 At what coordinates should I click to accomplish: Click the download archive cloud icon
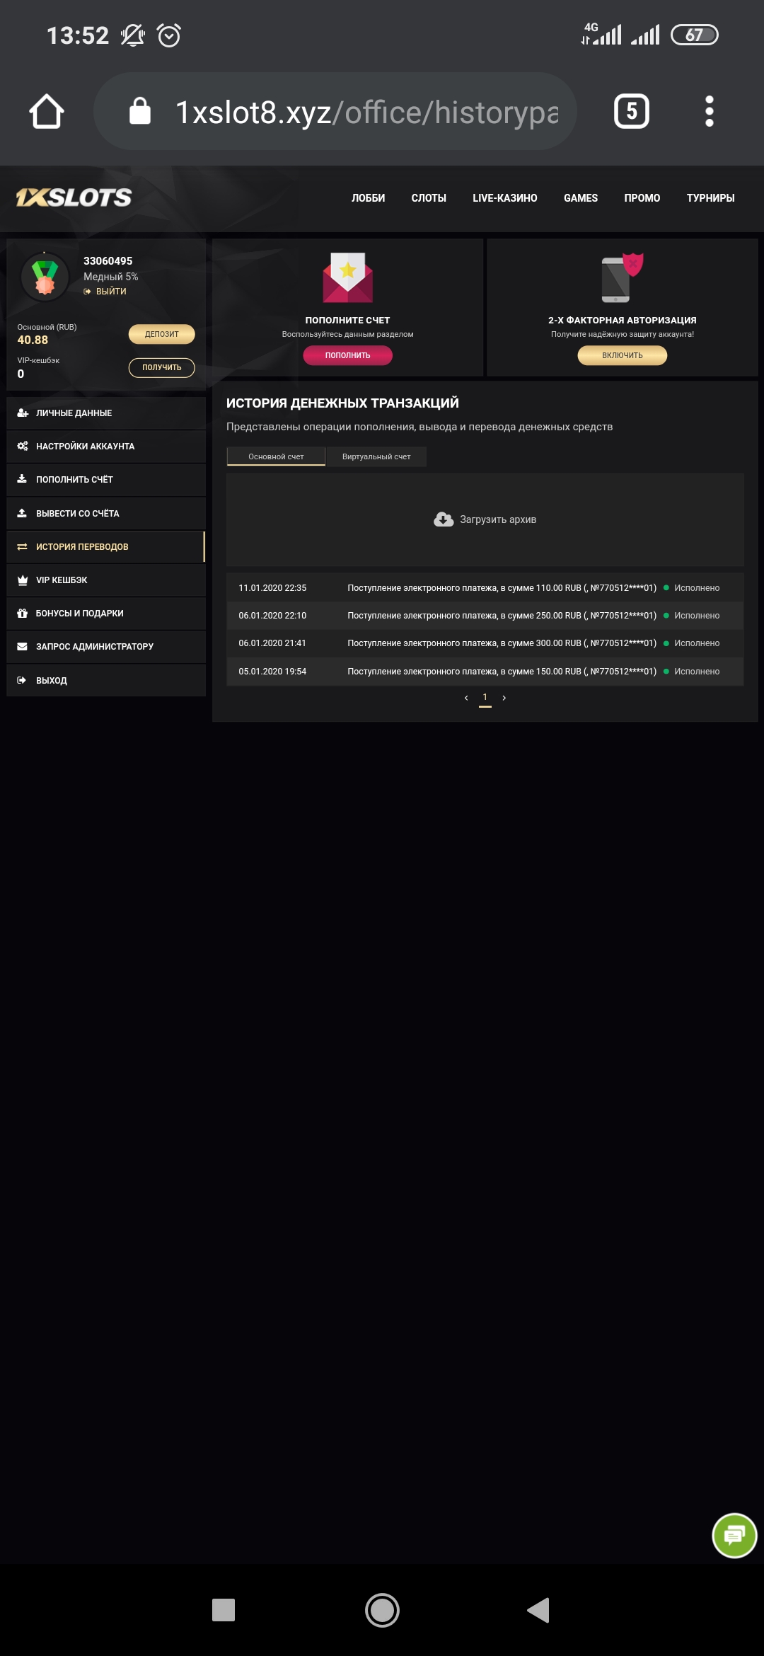pos(444,519)
